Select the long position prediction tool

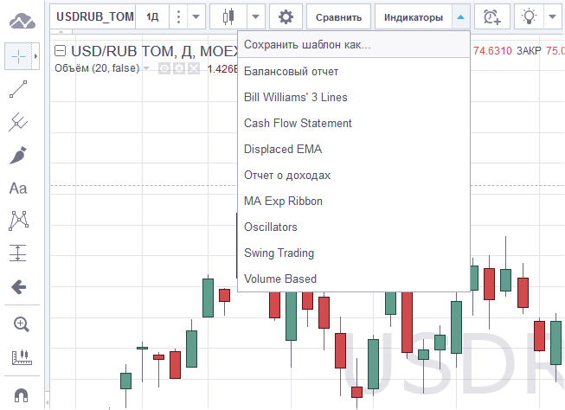pyautogui.click(x=18, y=253)
